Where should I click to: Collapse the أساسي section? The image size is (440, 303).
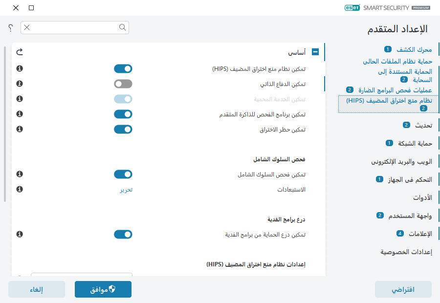315,52
